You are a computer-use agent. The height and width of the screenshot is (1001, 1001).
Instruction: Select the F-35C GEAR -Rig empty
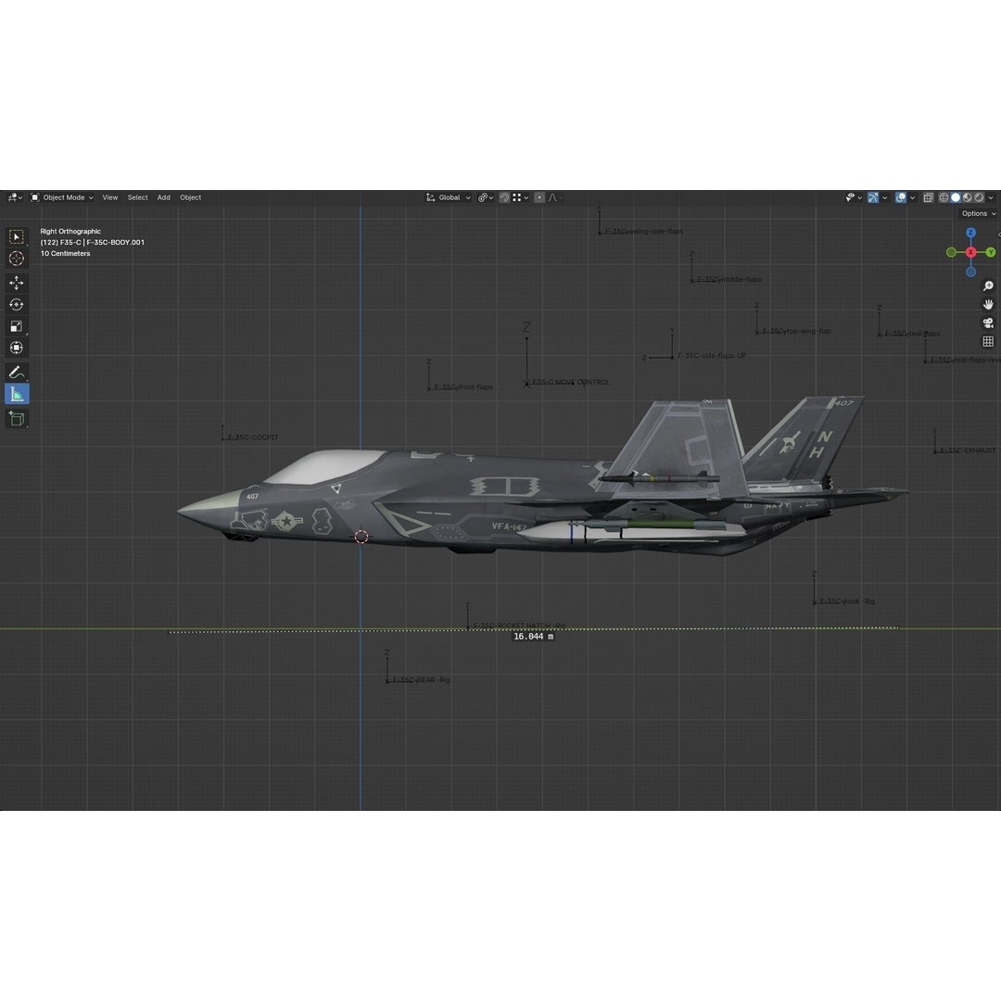point(421,680)
